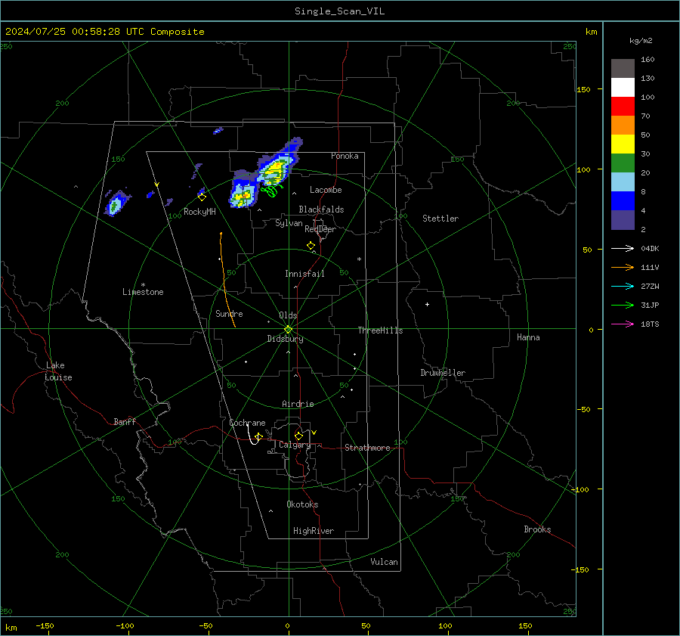Click the white 04DK track arrow in legend
This screenshot has height=636, width=680.
pos(623,248)
